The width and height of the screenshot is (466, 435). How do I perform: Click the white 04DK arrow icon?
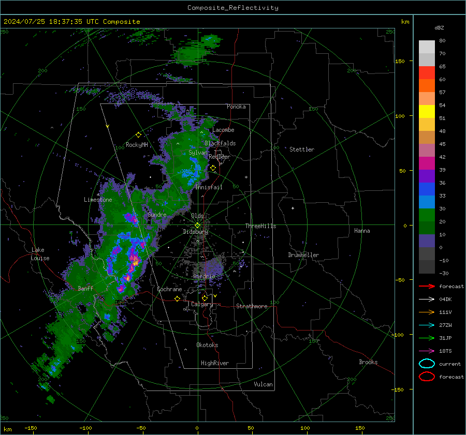[x=427, y=299]
